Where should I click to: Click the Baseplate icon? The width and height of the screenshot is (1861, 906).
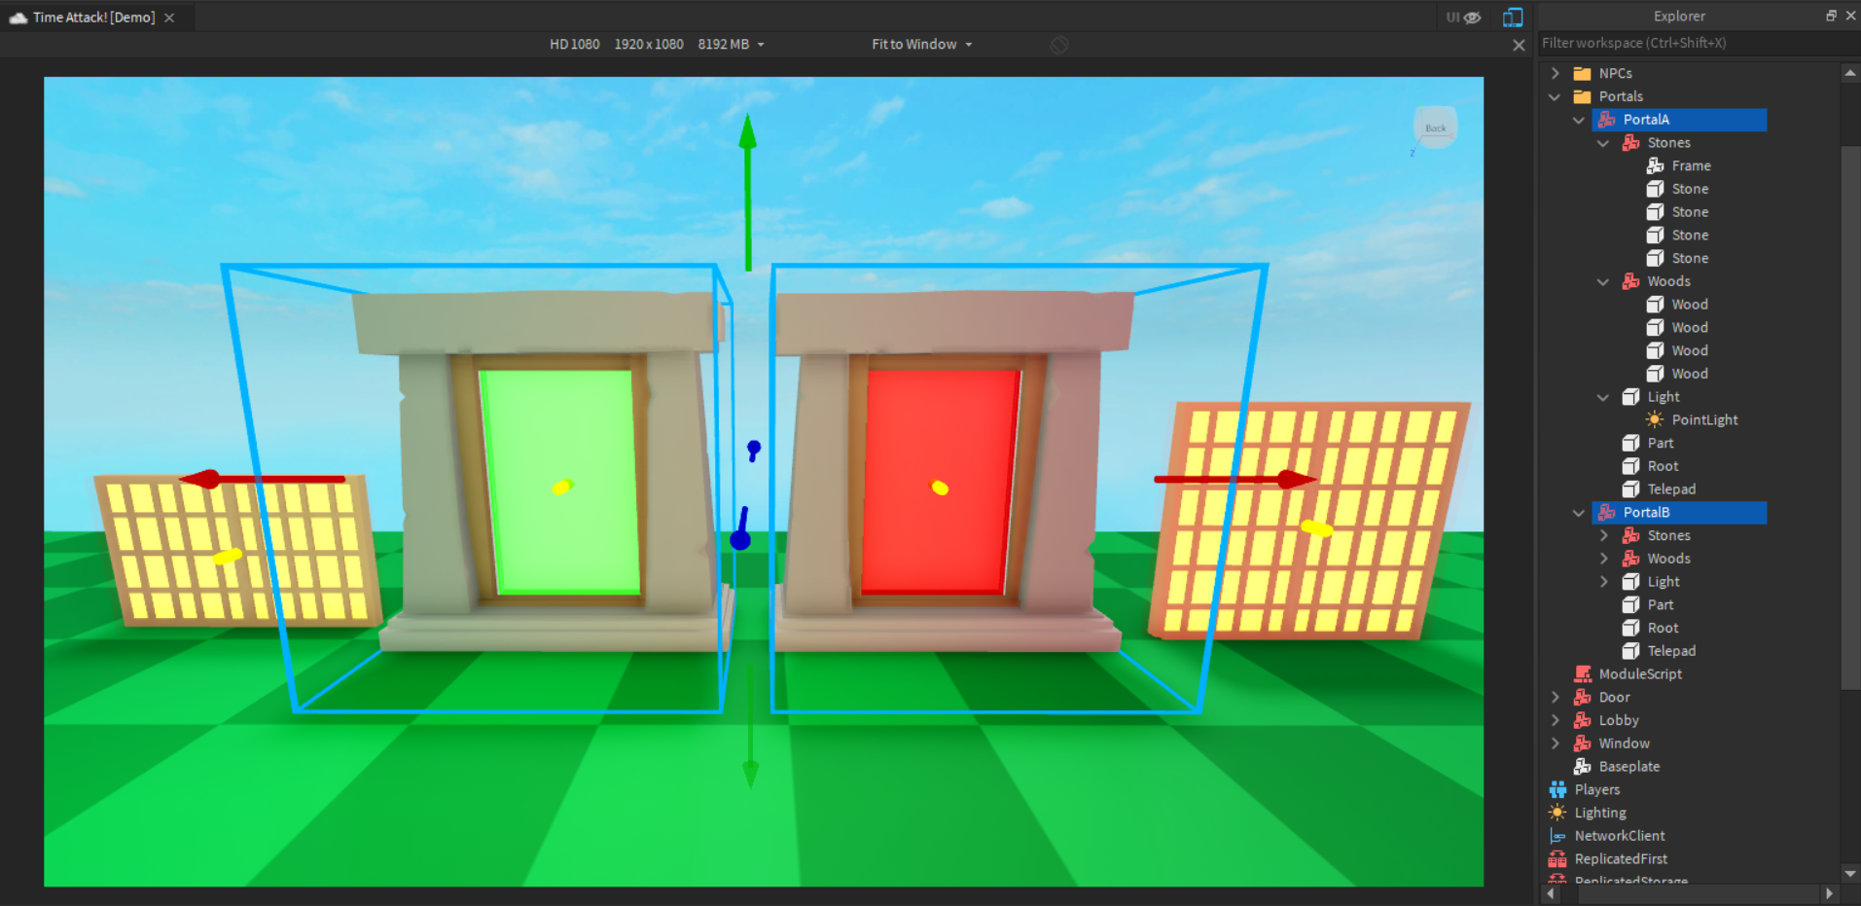coord(1583,767)
